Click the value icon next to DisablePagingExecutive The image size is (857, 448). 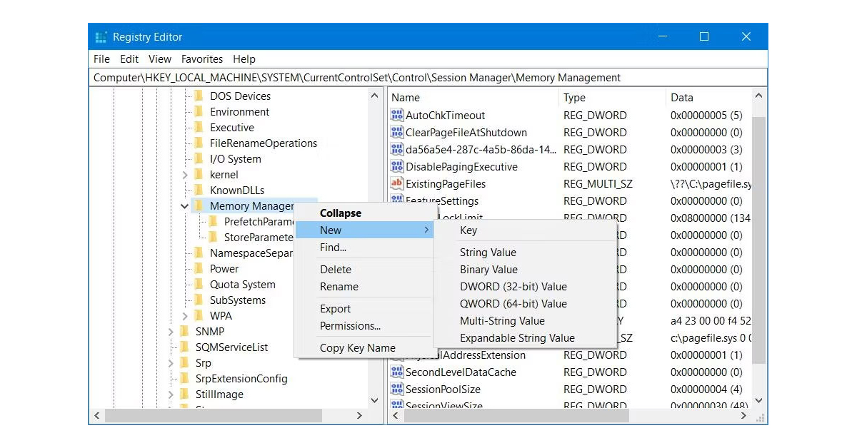(x=397, y=166)
